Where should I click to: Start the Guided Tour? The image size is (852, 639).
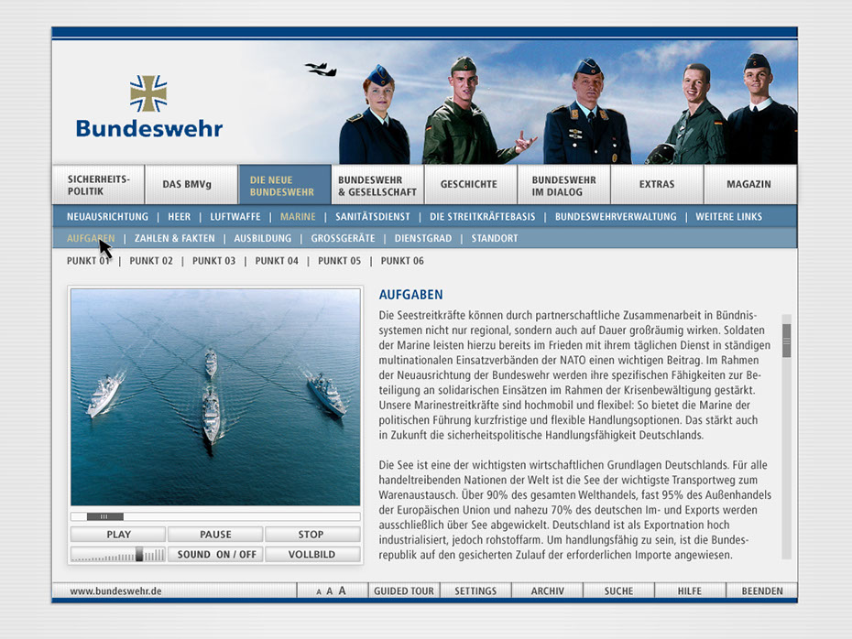pyautogui.click(x=404, y=591)
